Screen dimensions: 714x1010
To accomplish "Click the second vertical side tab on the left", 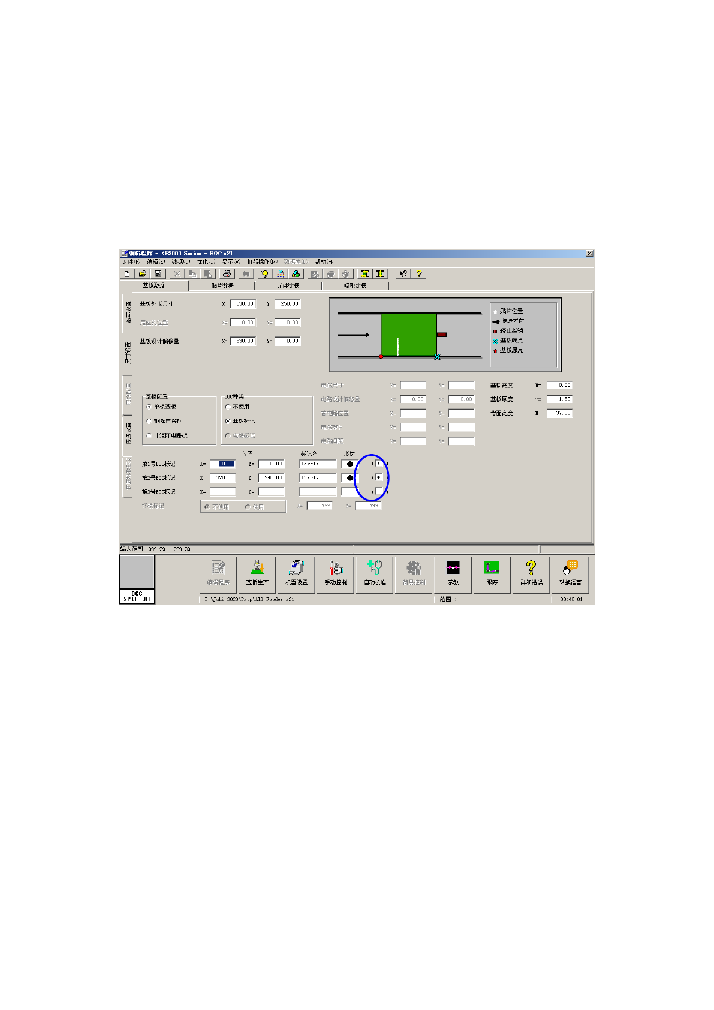I will pyautogui.click(x=128, y=353).
